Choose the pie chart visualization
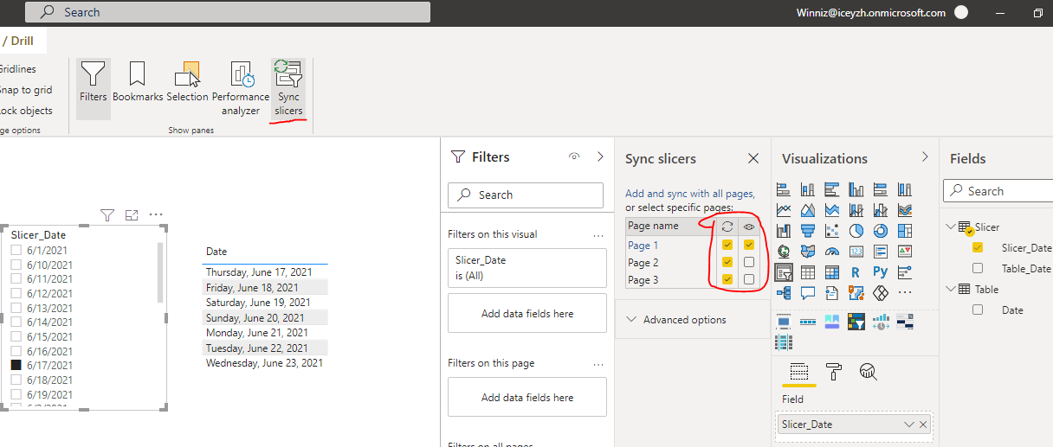This screenshot has height=447, width=1053. pyautogui.click(x=856, y=231)
